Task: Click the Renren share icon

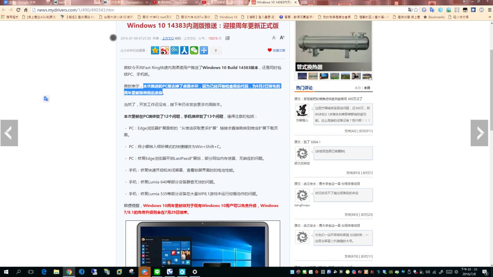Action: pyautogui.click(x=184, y=50)
